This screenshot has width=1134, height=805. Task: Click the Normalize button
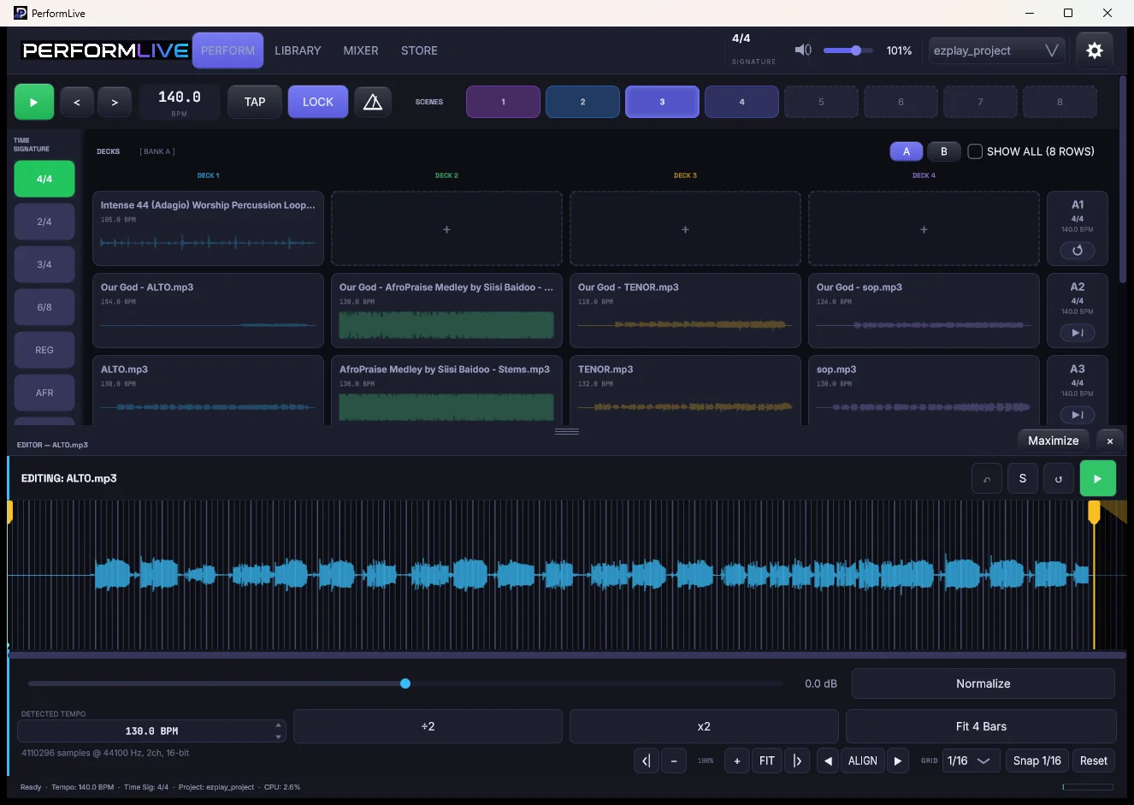[983, 684]
